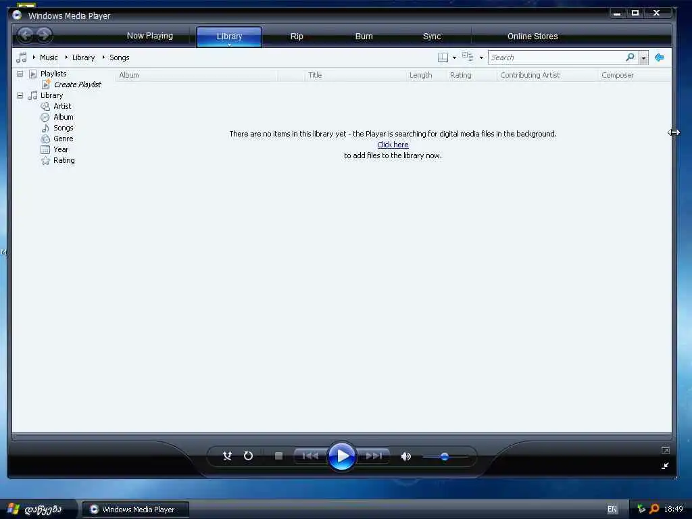The image size is (692, 519).
Task: Open the view options icon
Action: tap(468, 57)
